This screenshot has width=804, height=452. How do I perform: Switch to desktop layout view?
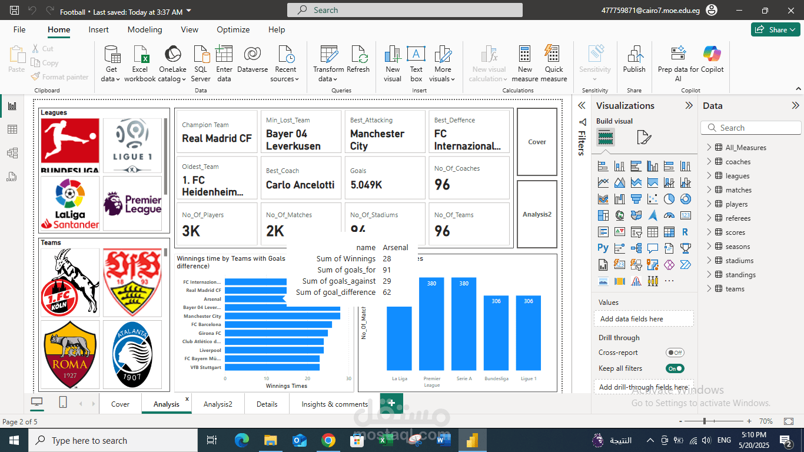pos(37,403)
